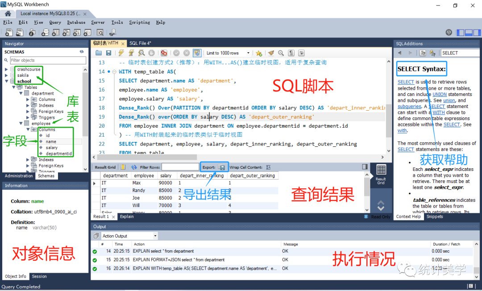Refresh result grid data icon

pos(134,167)
